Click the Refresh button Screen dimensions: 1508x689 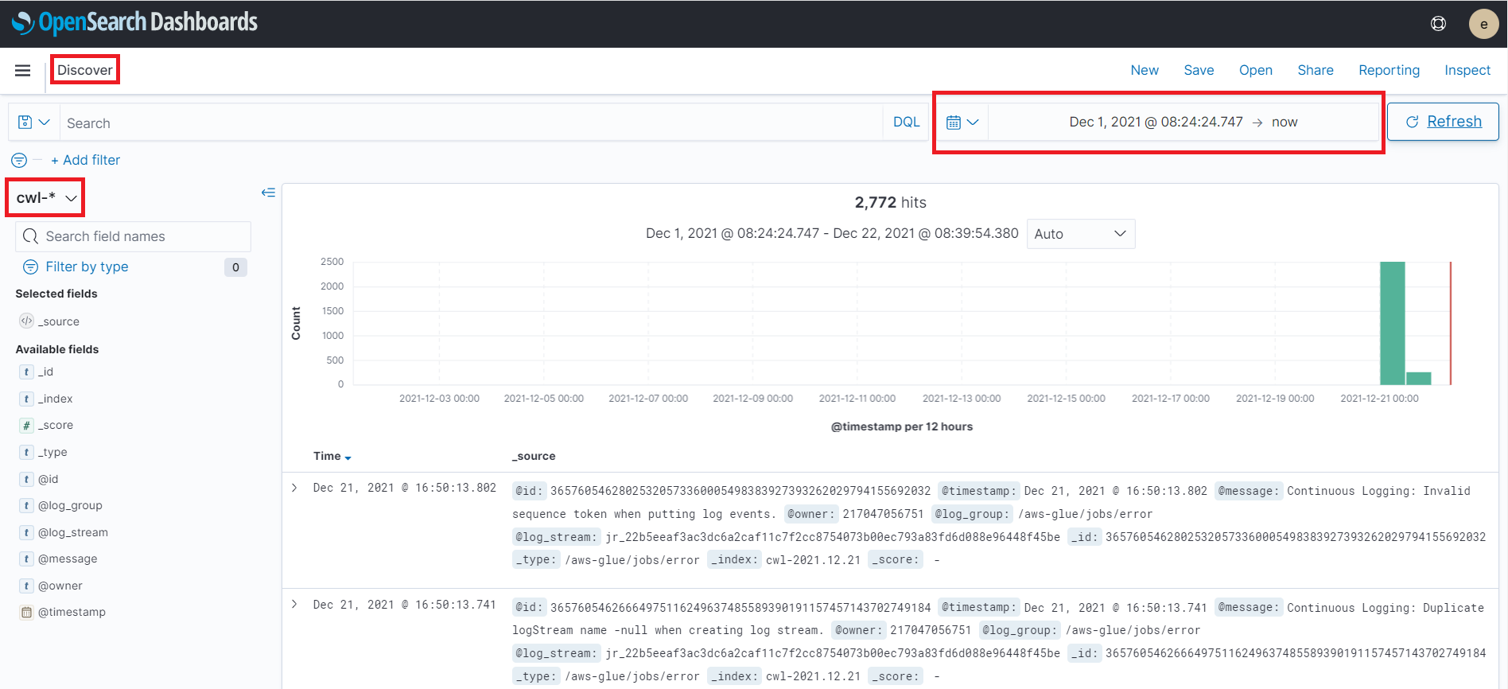pyautogui.click(x=1443, y=122)
